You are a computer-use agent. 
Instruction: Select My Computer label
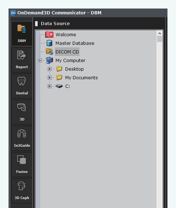70,61
